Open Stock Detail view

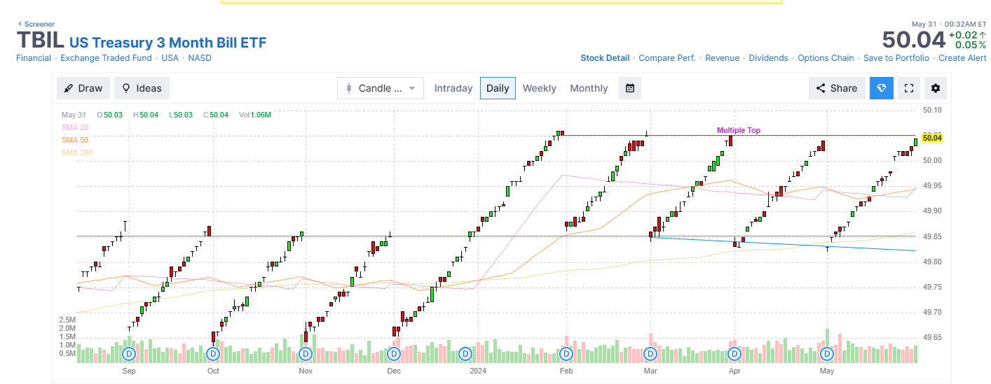(x=605, y=58)
